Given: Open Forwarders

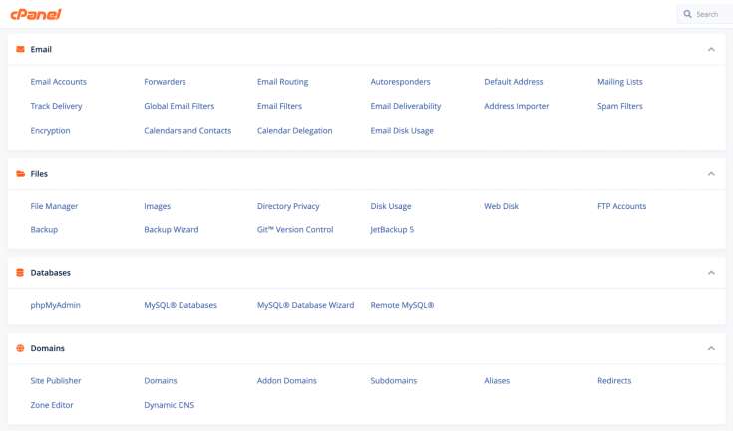Looking at the screenshot, I should pos(165,82).
